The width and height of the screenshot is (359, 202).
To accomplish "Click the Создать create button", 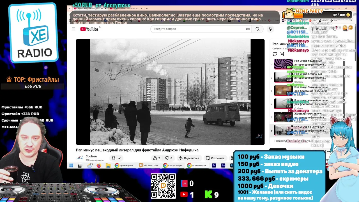I will coord(319,29).
